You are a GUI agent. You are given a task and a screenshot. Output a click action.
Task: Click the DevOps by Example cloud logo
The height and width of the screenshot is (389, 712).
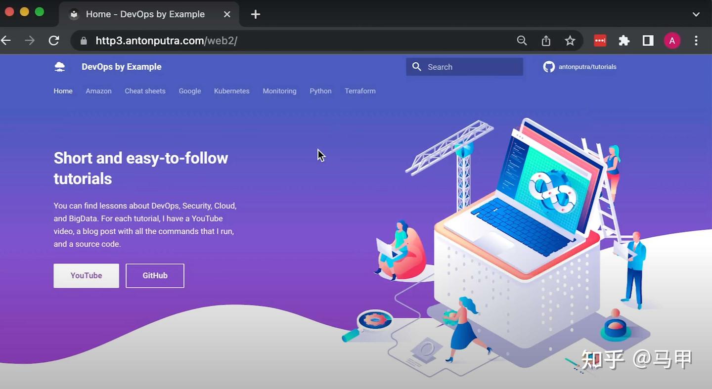tap(60, 67)
